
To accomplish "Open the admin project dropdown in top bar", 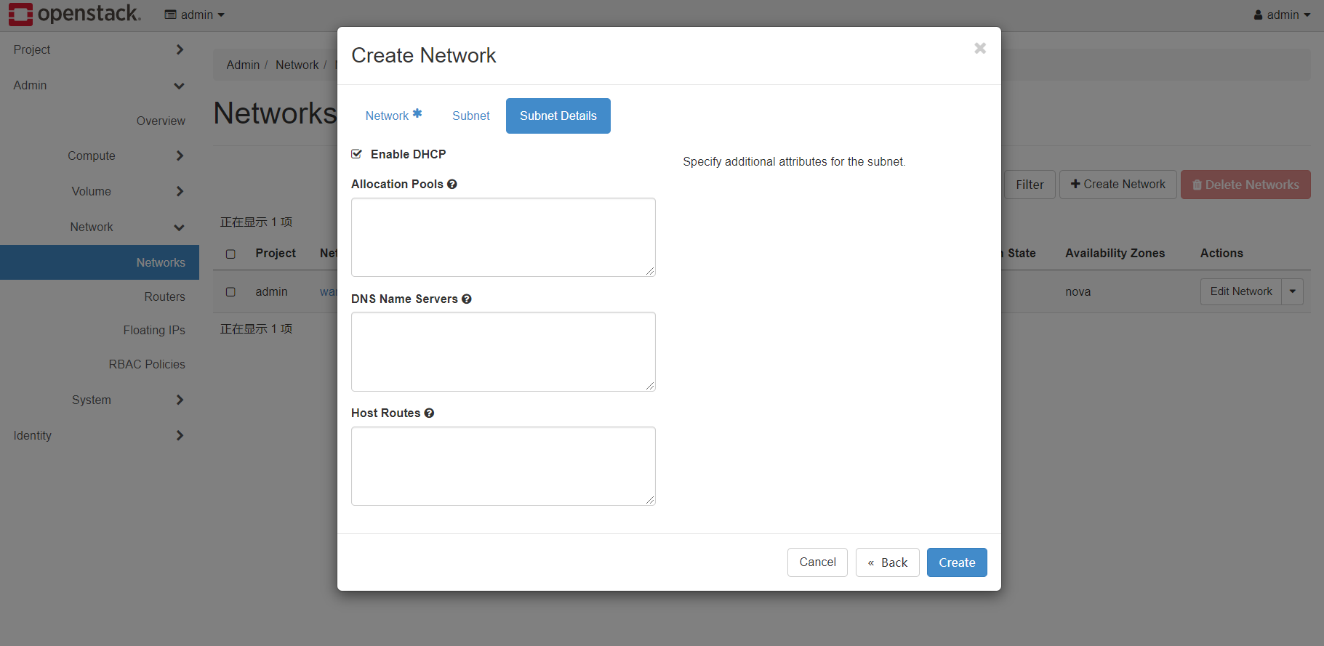I will (195, 15).
